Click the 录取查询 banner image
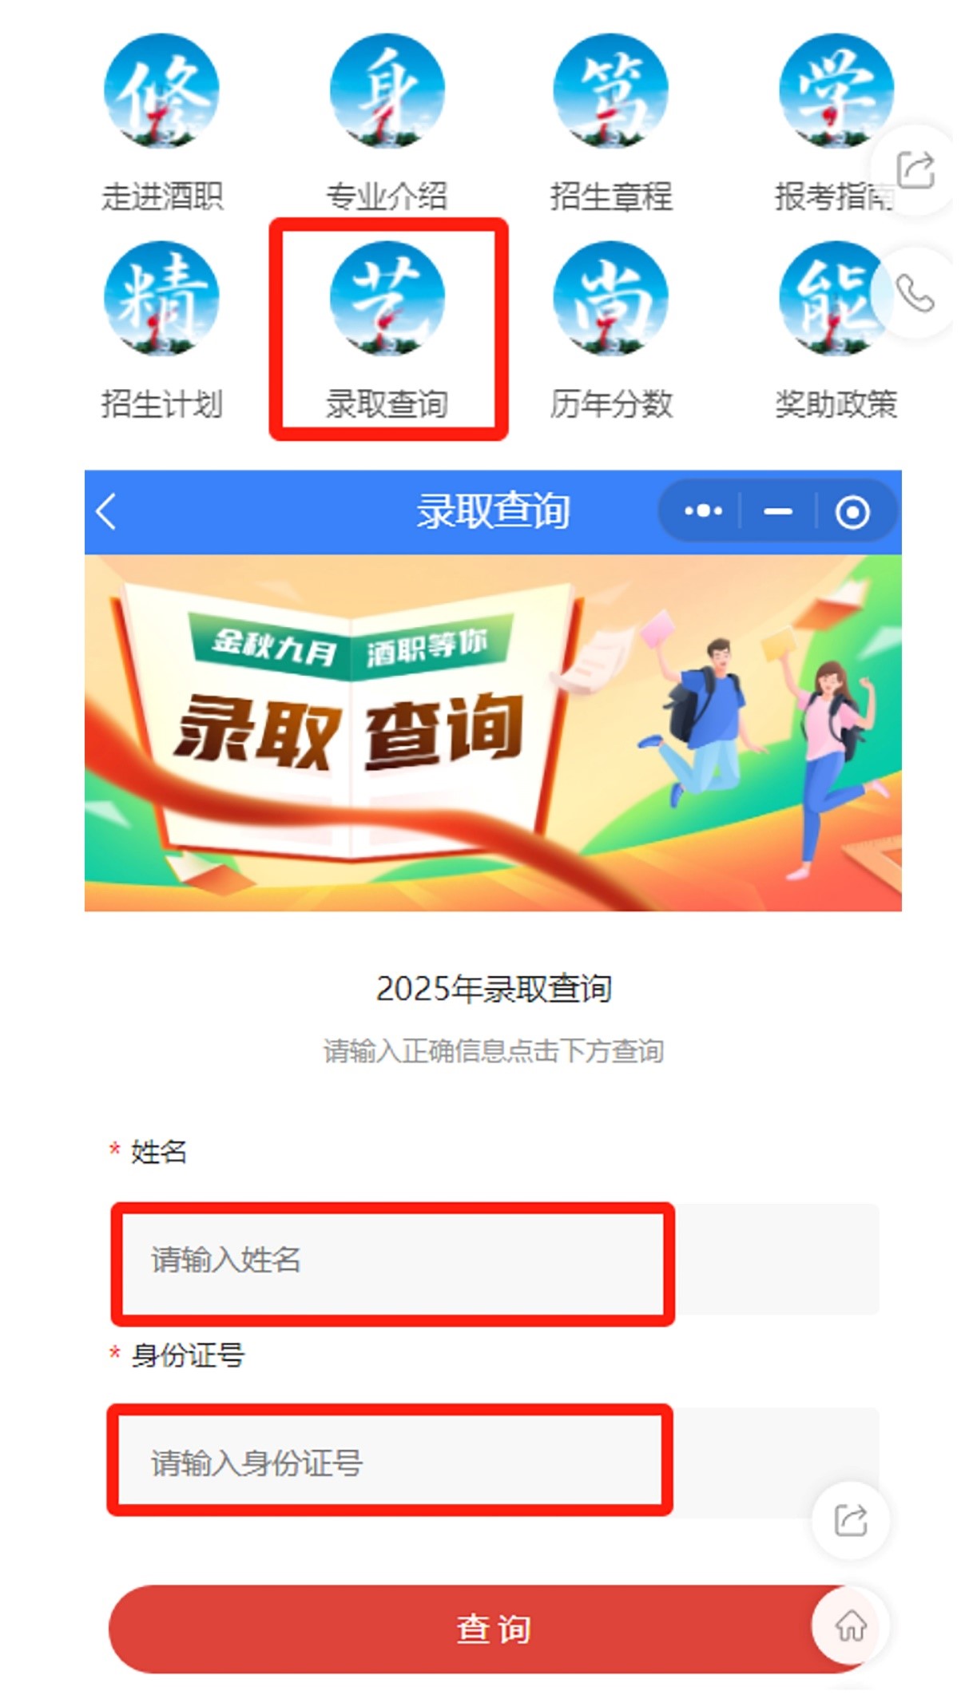Image resolution: width=973 pixels, height=1703 pixels. pos(493,732)
